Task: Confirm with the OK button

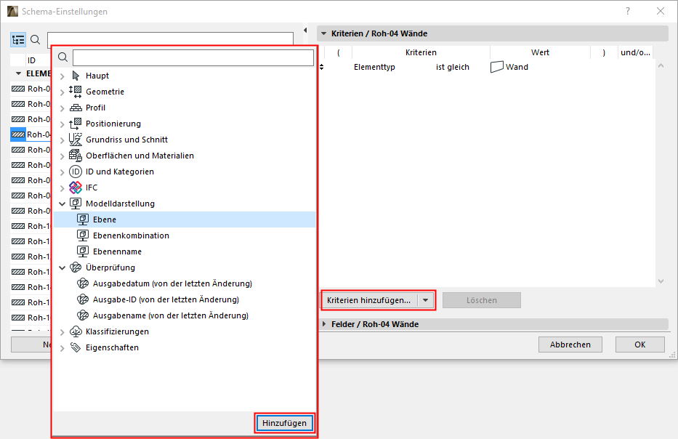Action: click(640, 345)
